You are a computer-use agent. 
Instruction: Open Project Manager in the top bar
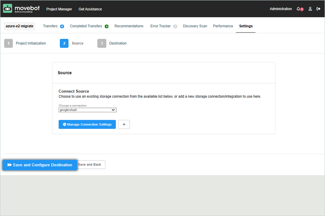click(59, 9)
